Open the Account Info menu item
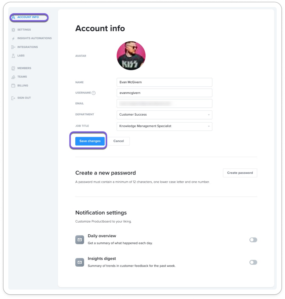The height and width of the screenshot is (299, 285). click(x=29, y=17)
